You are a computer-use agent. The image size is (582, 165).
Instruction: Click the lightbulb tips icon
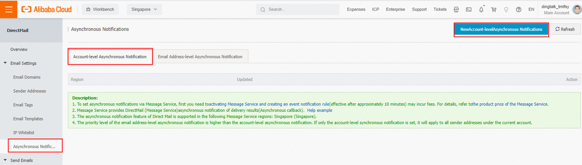point(506,9)
